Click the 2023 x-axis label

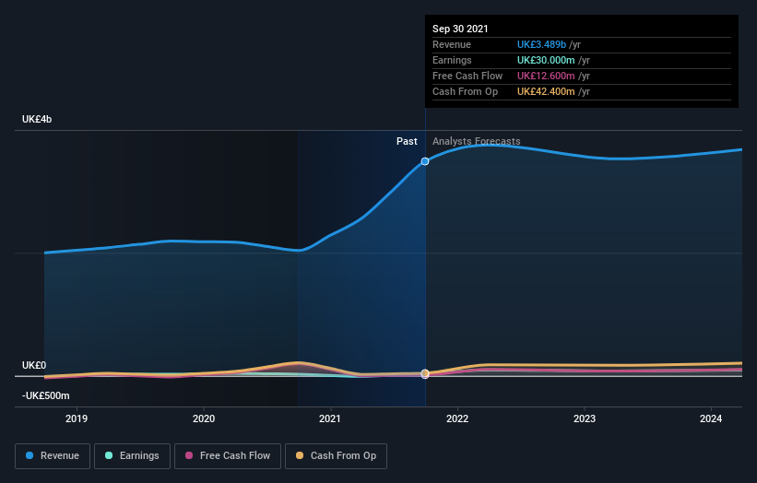pos(585,418)
